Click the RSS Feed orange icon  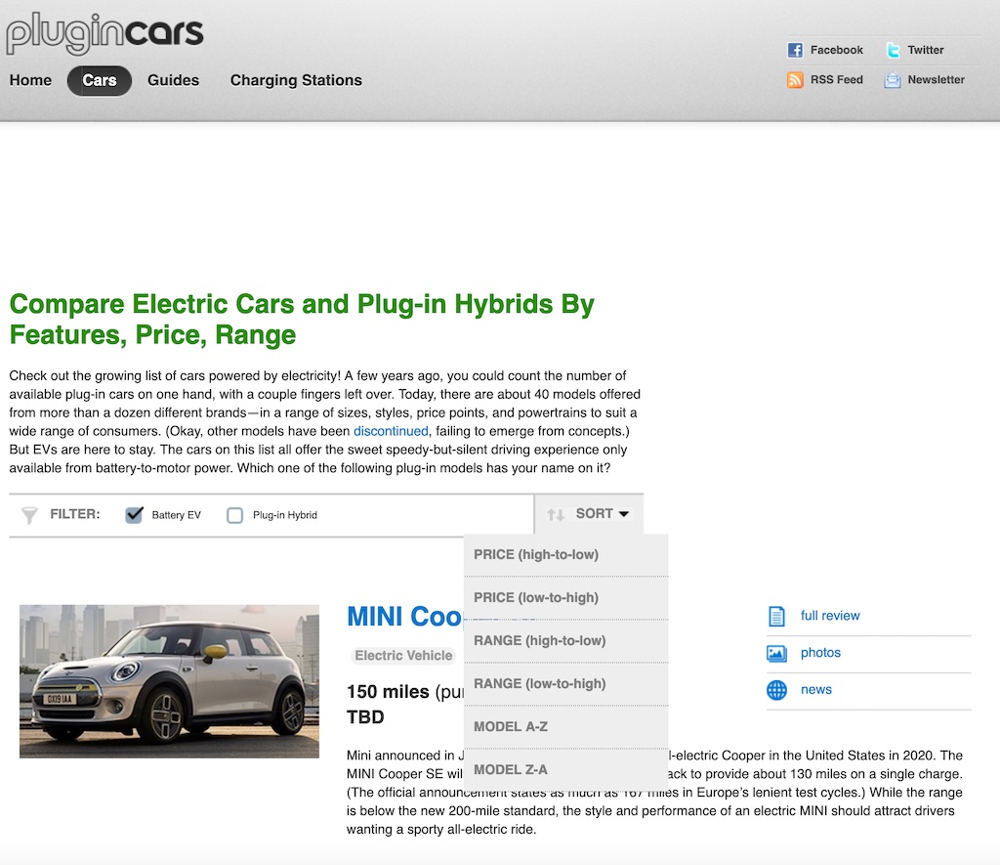[x=795, y=80]
